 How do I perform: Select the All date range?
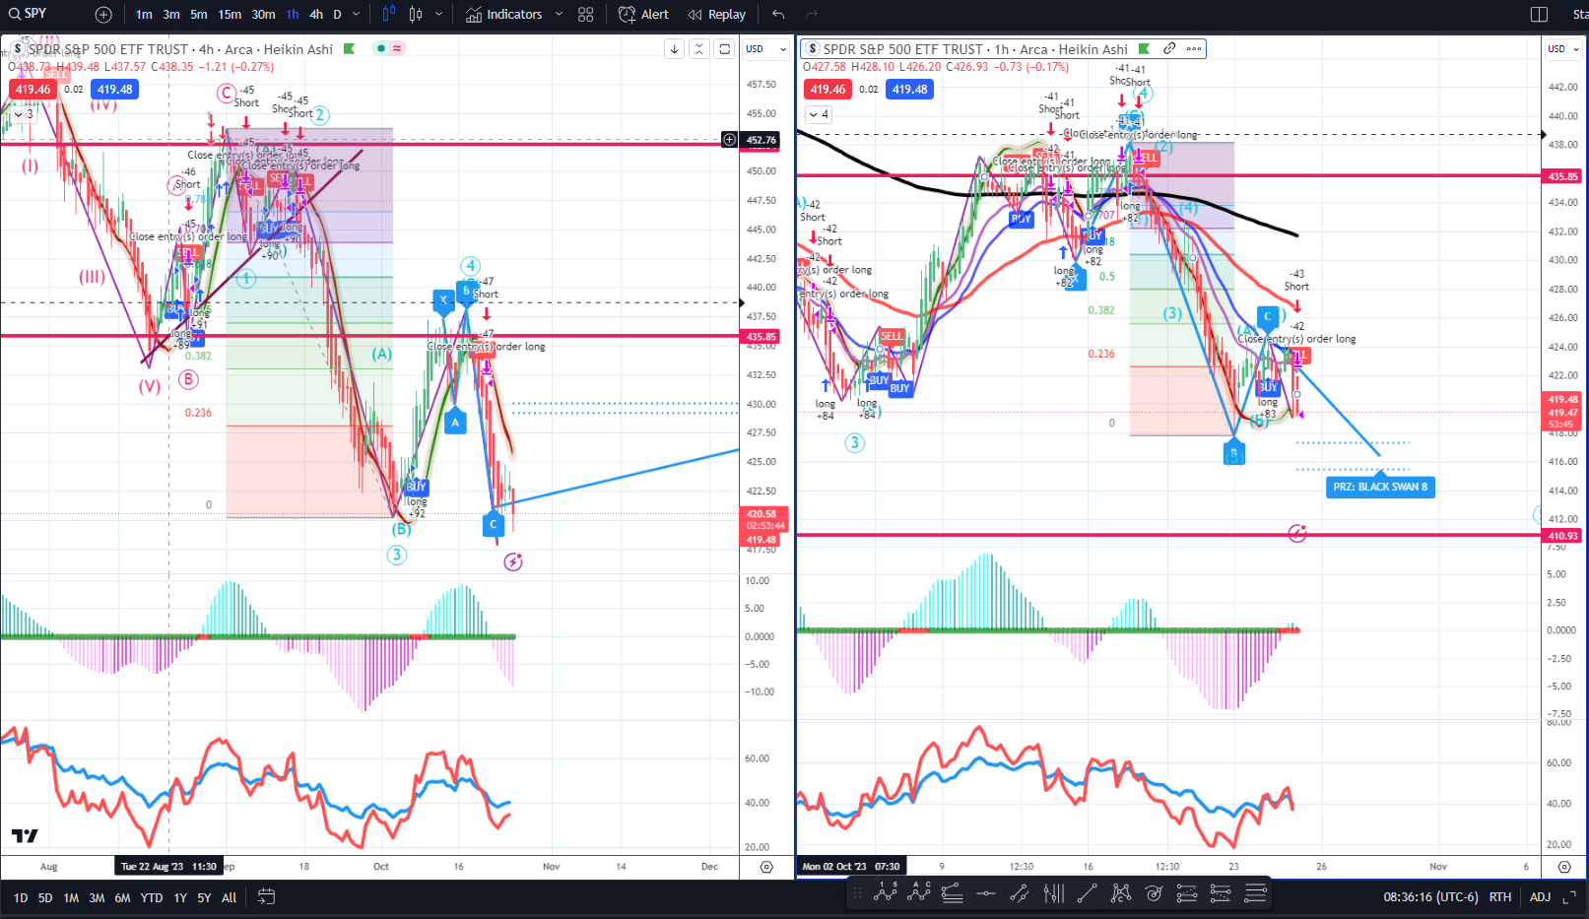(229, 898)
